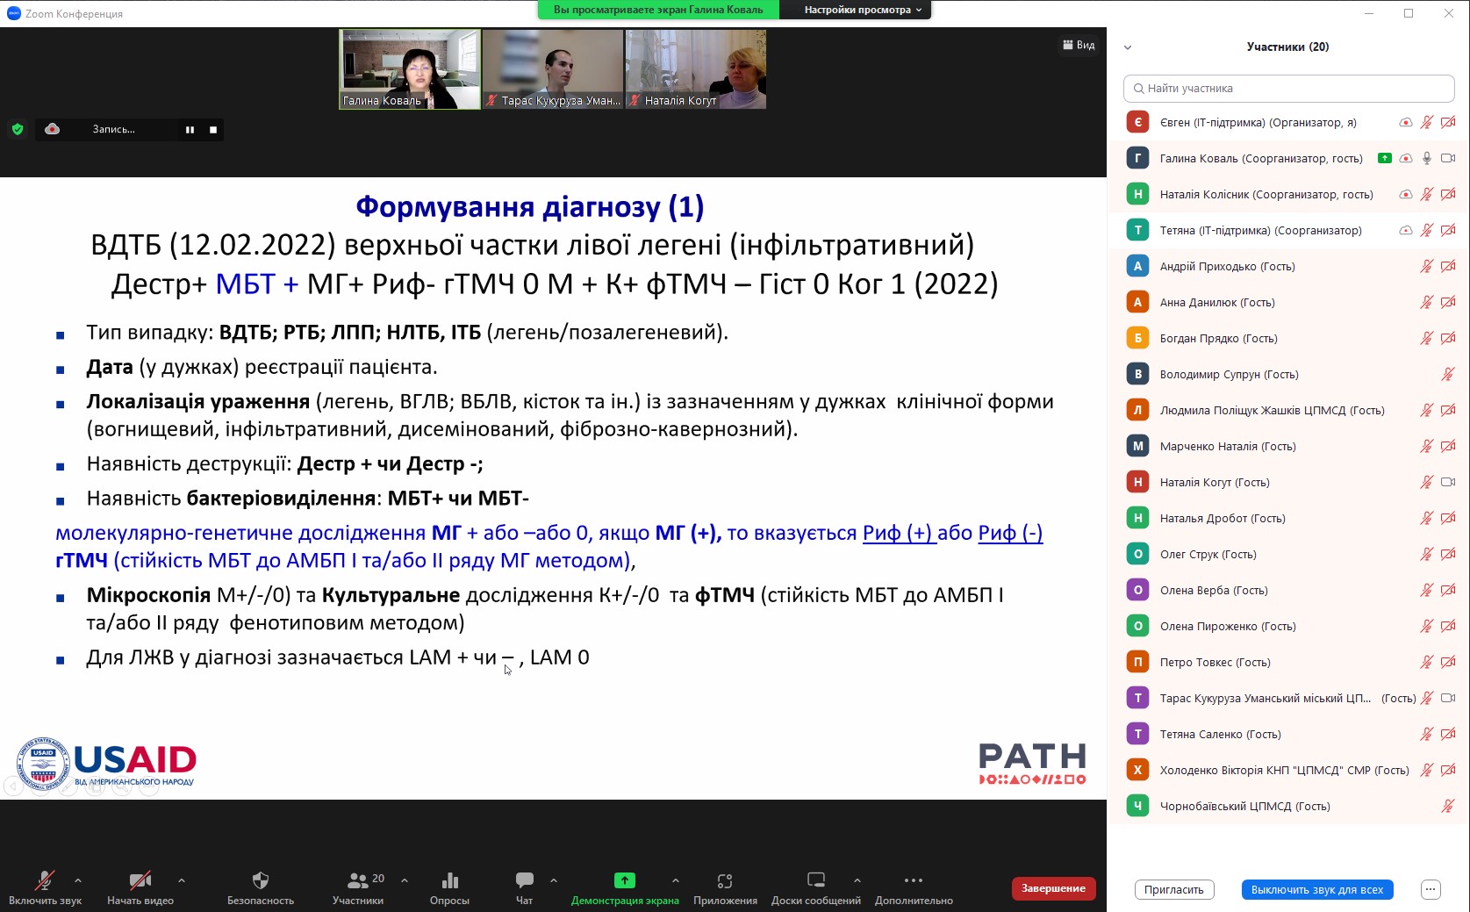Unmute microphone with Включить звук
1470x912 pixels.
click(x=45, y=880)
